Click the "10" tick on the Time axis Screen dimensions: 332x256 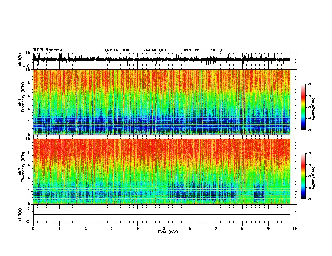tap(295, 228)
